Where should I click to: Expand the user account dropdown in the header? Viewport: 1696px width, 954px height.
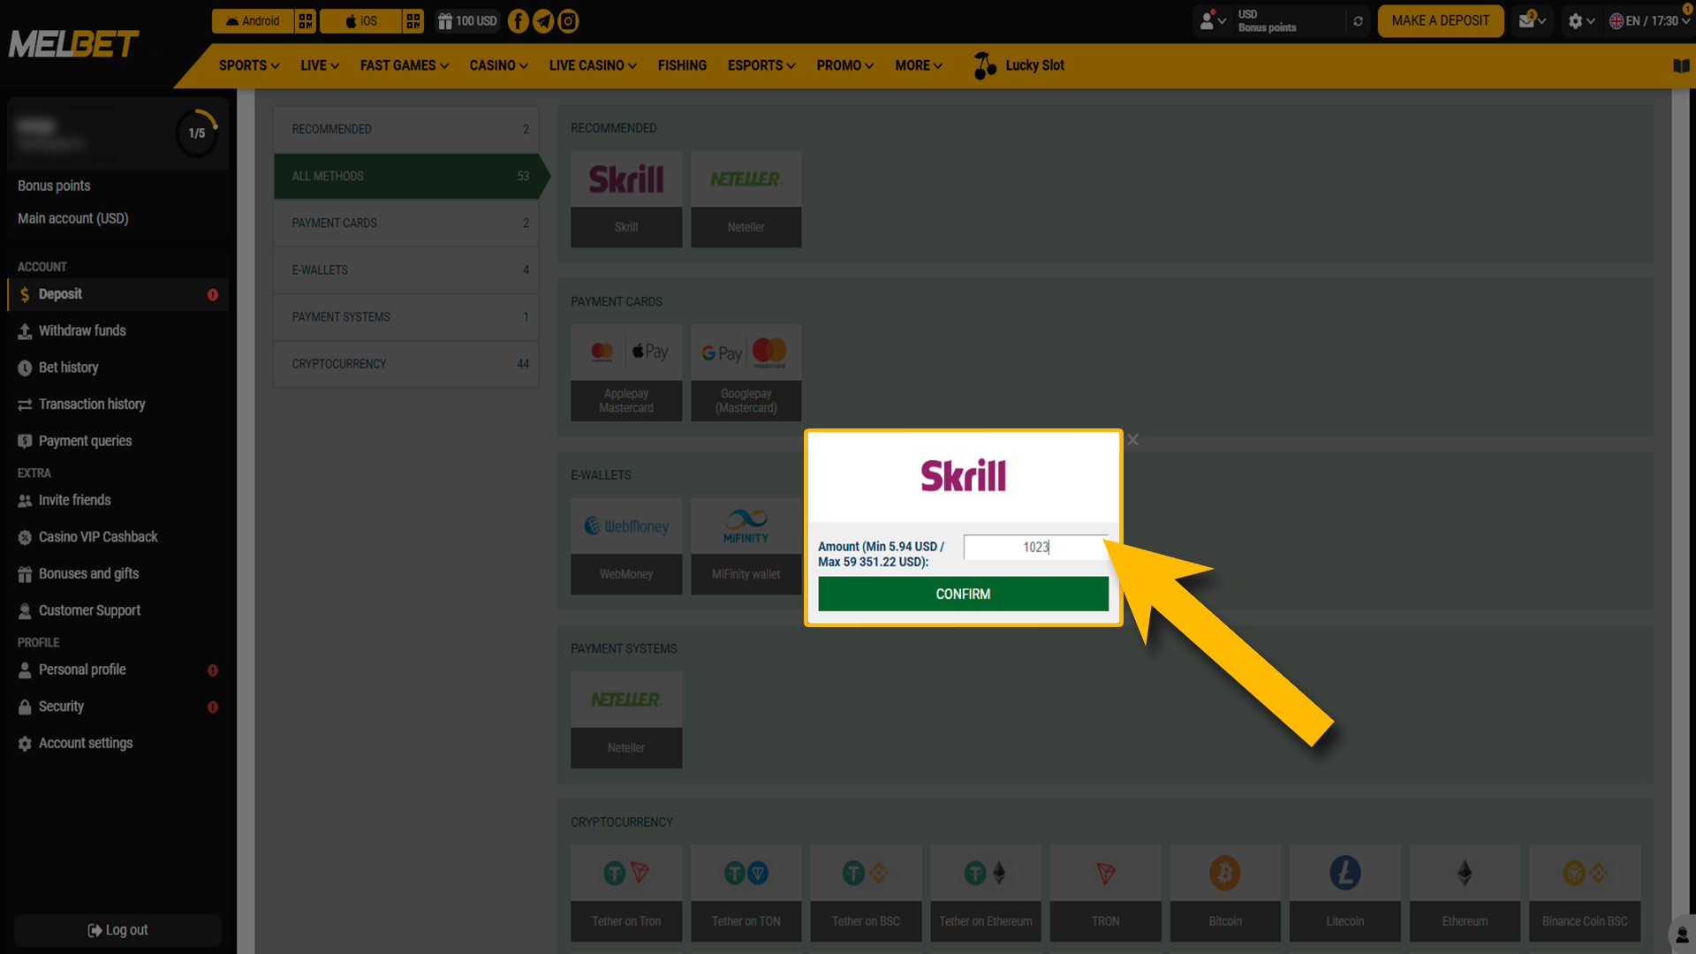1210,20
